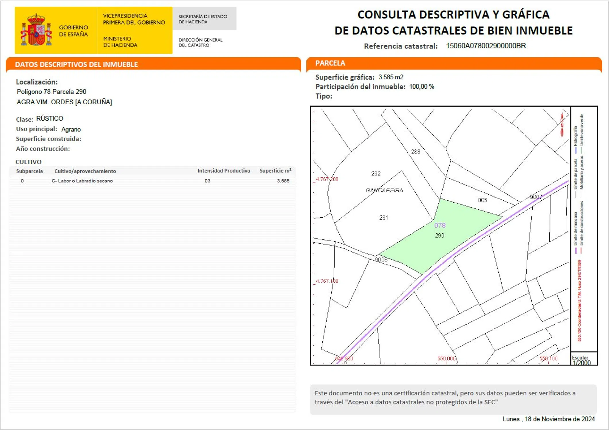Click the DATOS DESCRIPTIVOS DEL INMUEBLE header
Image resolution: width=609 pixels, height=430 pixels.
(76, 64)
